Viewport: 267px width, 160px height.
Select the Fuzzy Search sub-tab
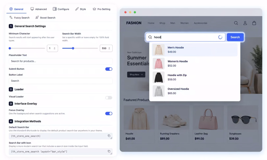pos(19,18)
